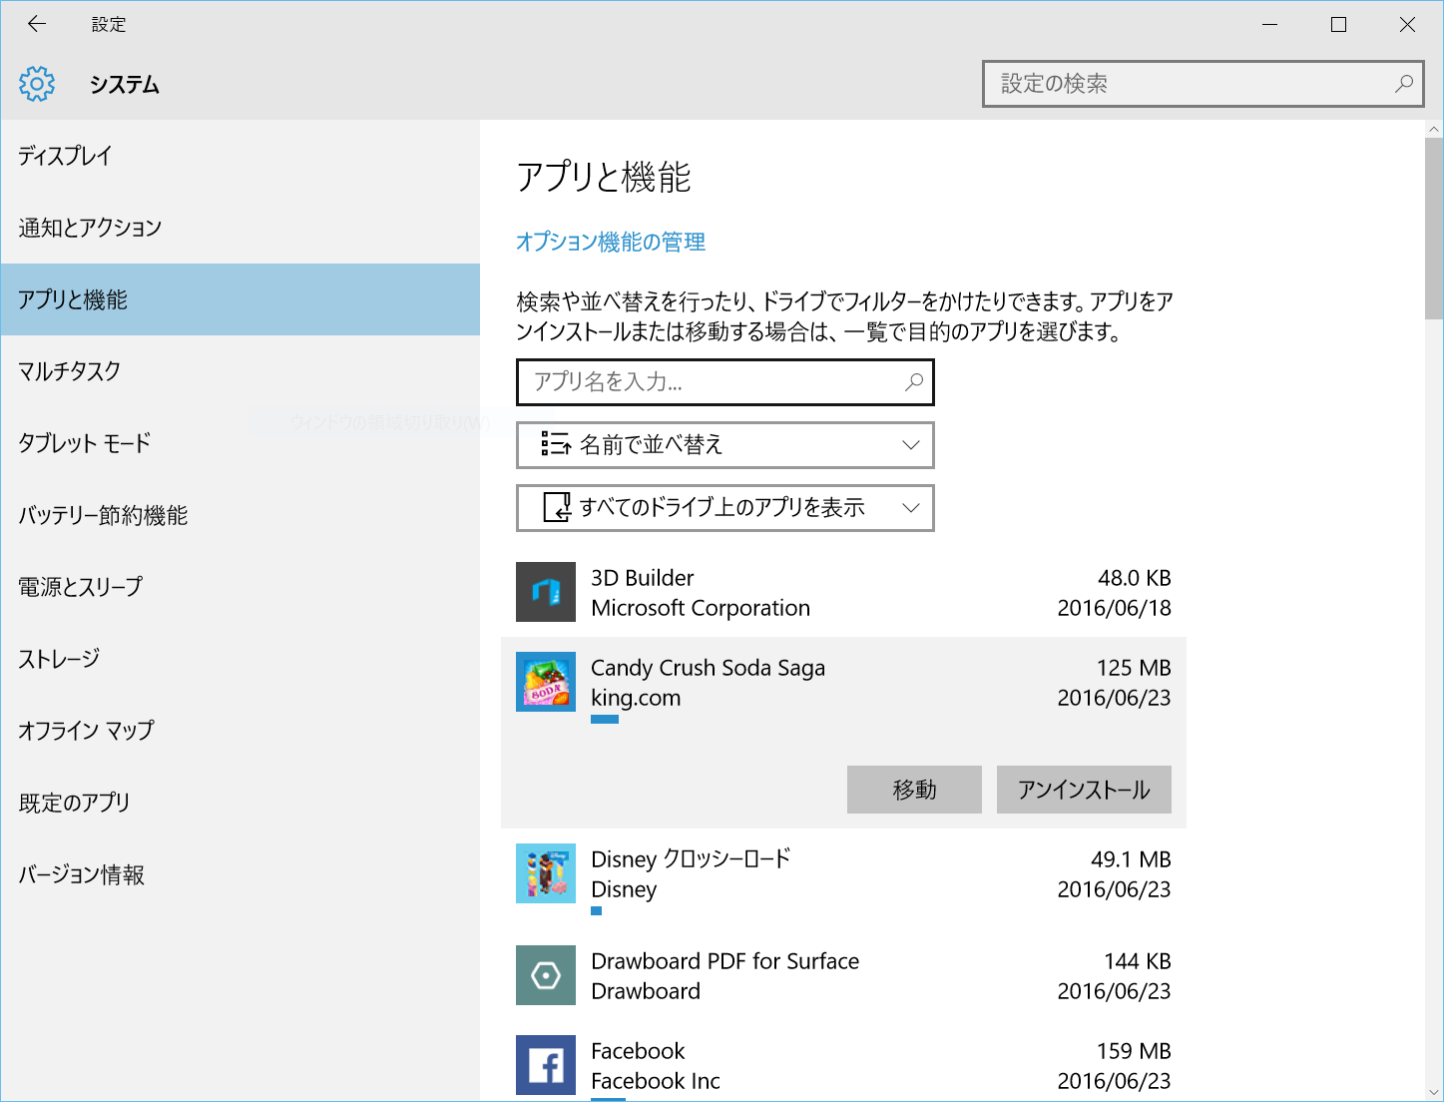Open 既定のアプリ settings
The image size is (1444, 1102).
[x=241, y=803]
